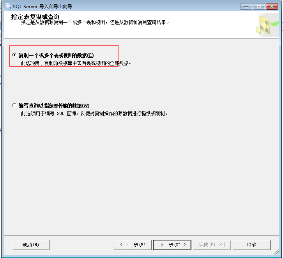
Task: Proceed with the 下一步(N) button
Action: tap(172, 245)
